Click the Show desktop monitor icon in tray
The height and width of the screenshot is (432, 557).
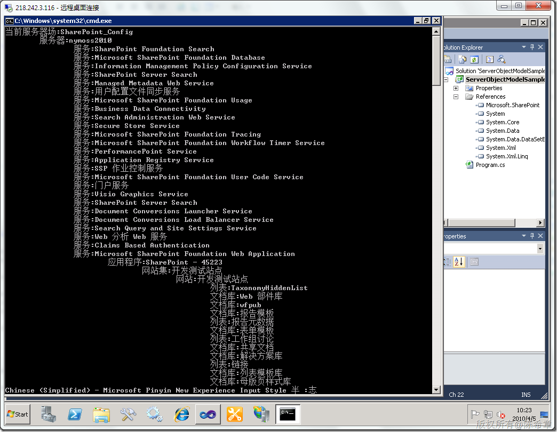[x=544, y=414]
